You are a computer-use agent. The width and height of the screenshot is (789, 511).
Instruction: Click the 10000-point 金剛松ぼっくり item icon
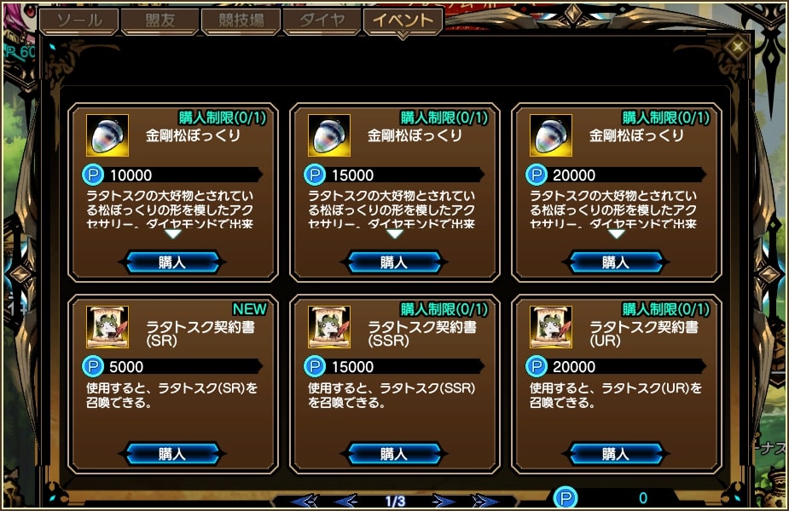(x=107, y=135)
